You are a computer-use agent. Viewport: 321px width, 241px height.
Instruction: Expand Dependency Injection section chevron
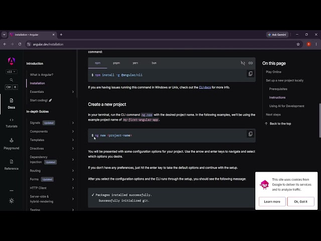[x=73, y=160]
